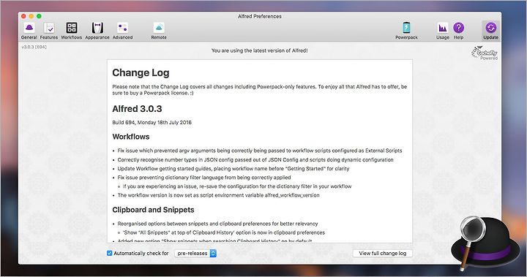Click the Workflows section heading in change log

131,137
